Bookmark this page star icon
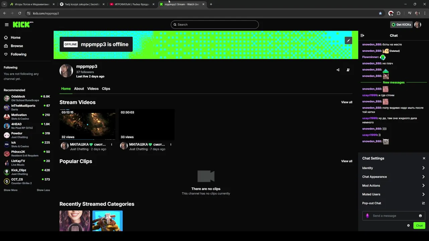Viewport: 429px width, 241px height. 380,13
